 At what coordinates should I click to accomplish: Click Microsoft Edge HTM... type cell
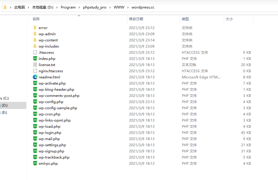click(201, 77)
